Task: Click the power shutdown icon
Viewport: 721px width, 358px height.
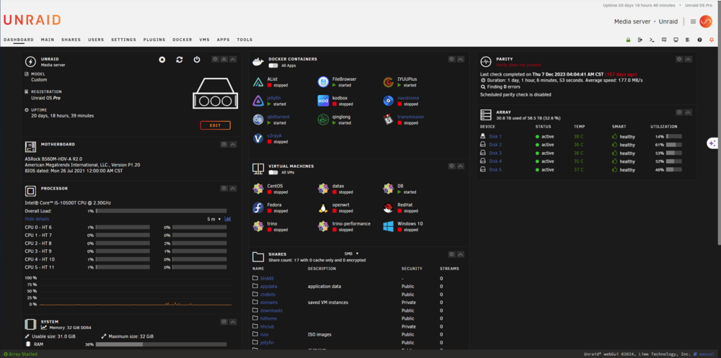Action: [x=197, y=60]
